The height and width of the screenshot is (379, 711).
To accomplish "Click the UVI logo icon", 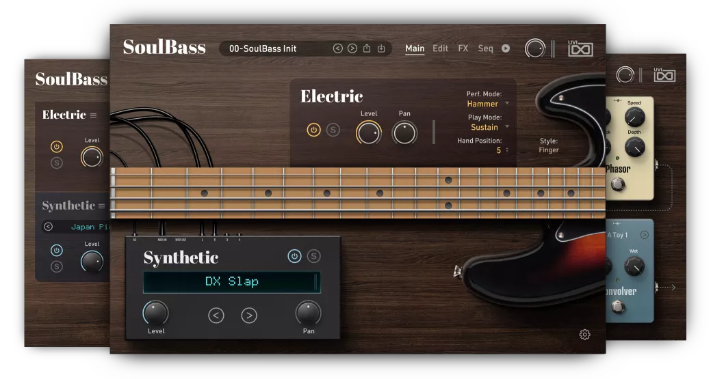I will [580, 48].
